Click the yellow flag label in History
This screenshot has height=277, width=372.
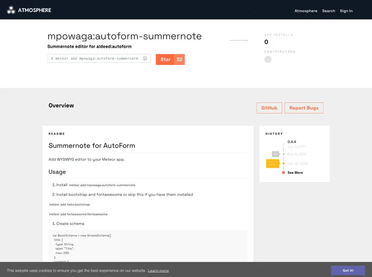point(273,163)
